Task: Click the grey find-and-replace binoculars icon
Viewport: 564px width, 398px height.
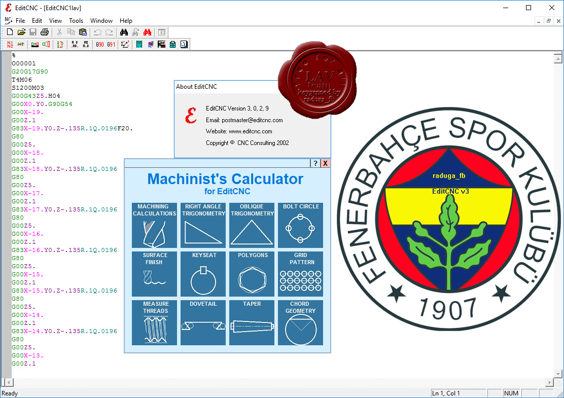Action: click(x=135, y=32)
